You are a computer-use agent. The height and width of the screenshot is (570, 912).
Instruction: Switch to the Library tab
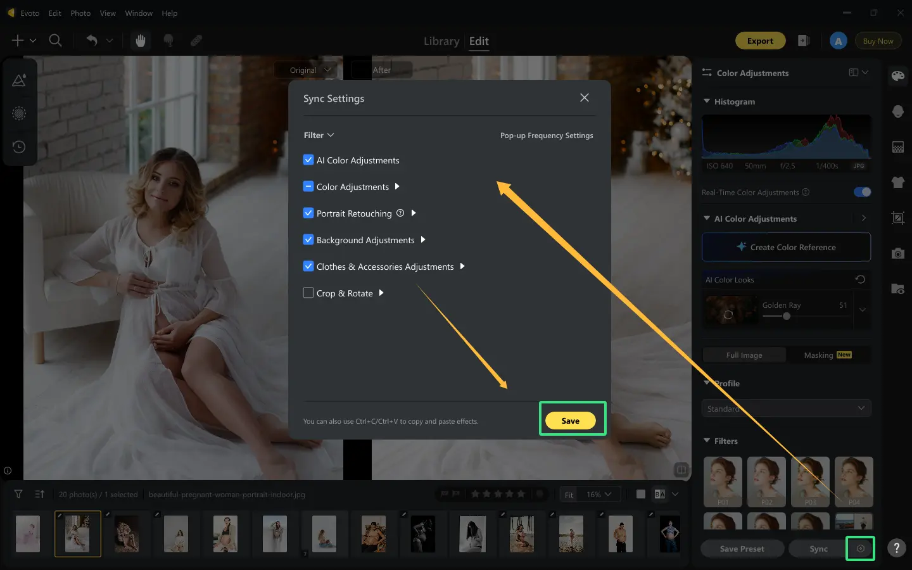tap(441, 41)
